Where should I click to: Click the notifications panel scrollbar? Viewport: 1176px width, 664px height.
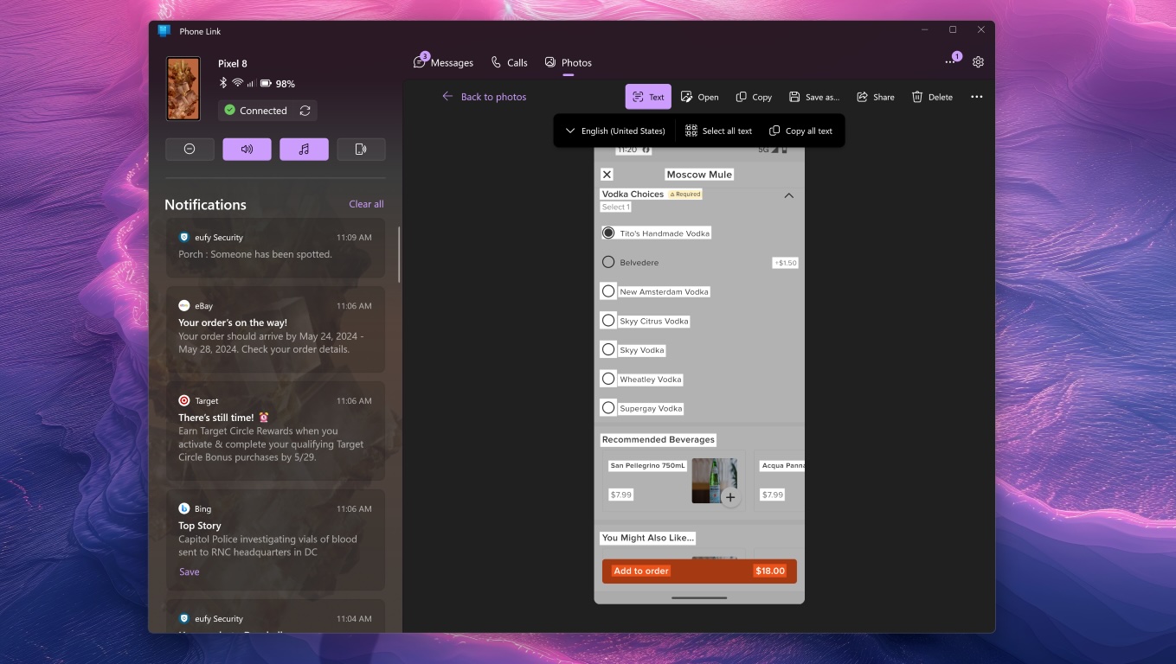click(x=399, y=255)
